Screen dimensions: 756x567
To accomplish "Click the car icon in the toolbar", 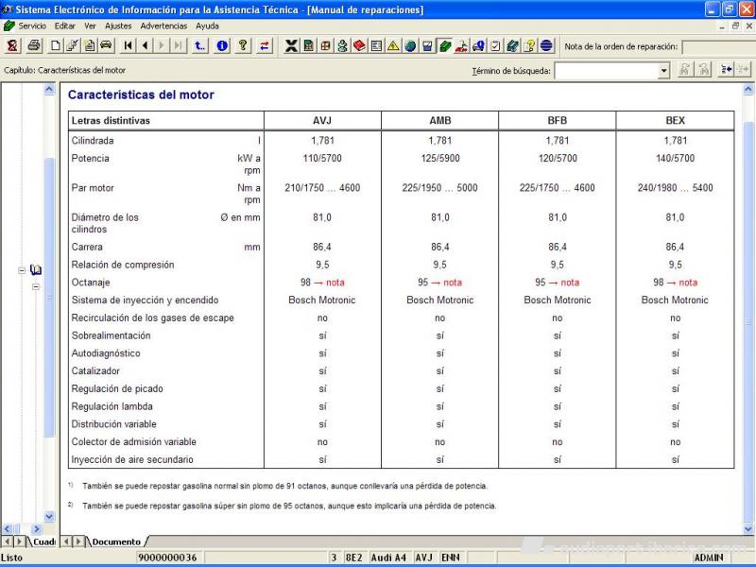I will (106, 45).
